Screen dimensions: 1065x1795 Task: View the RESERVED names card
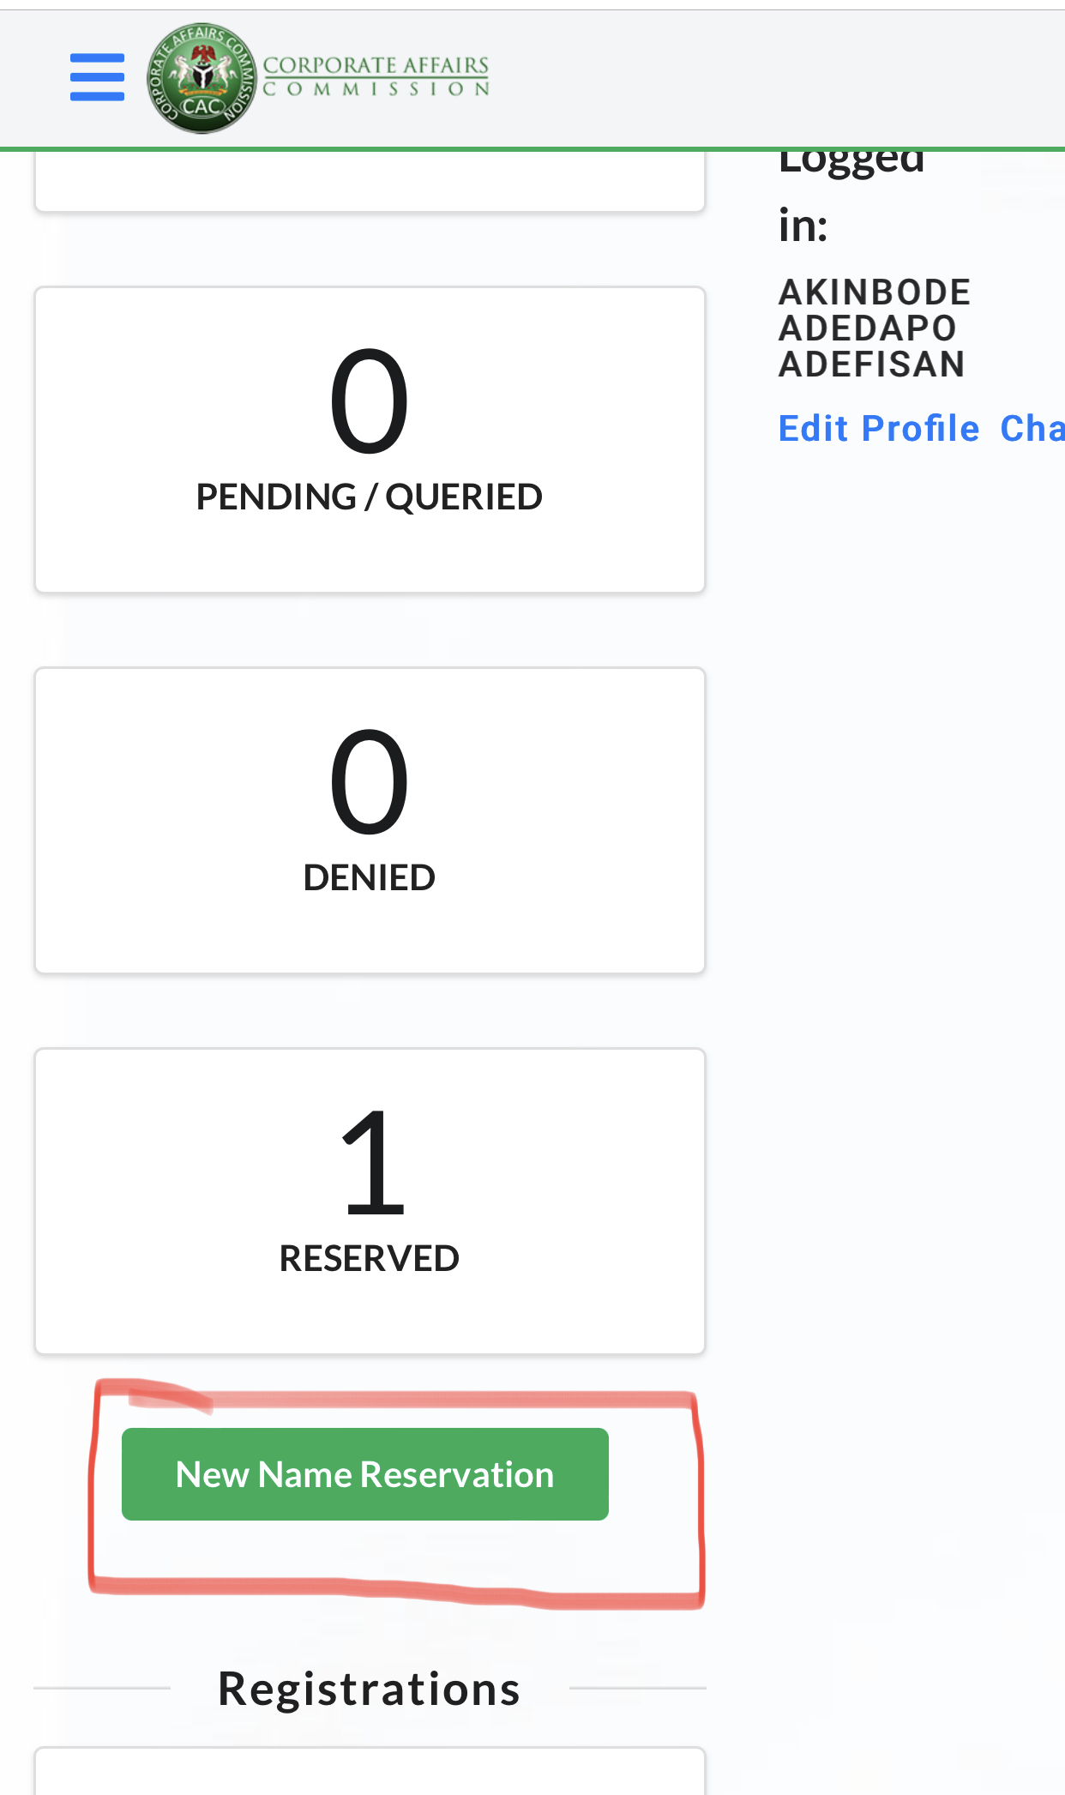pyautogui.click(x=370, y=1200)
